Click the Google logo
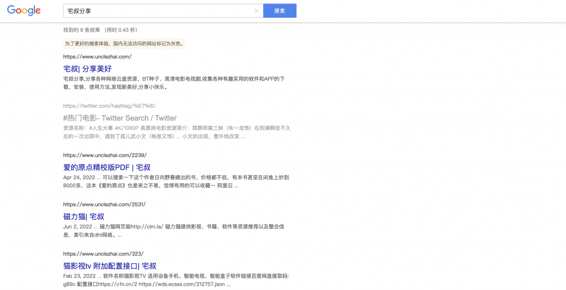 coord(24,10)
